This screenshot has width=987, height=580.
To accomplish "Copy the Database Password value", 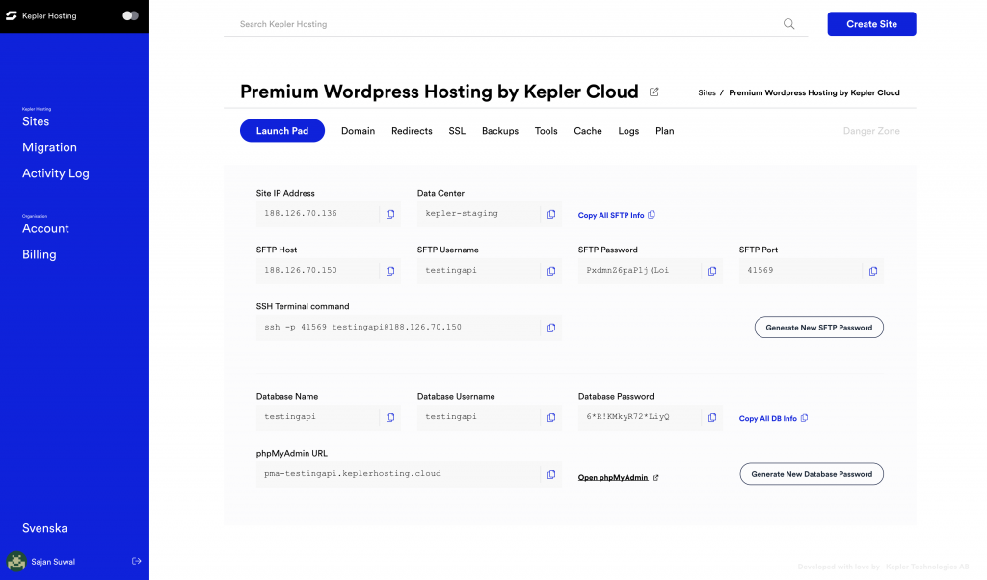I will (x=712, y=418).
